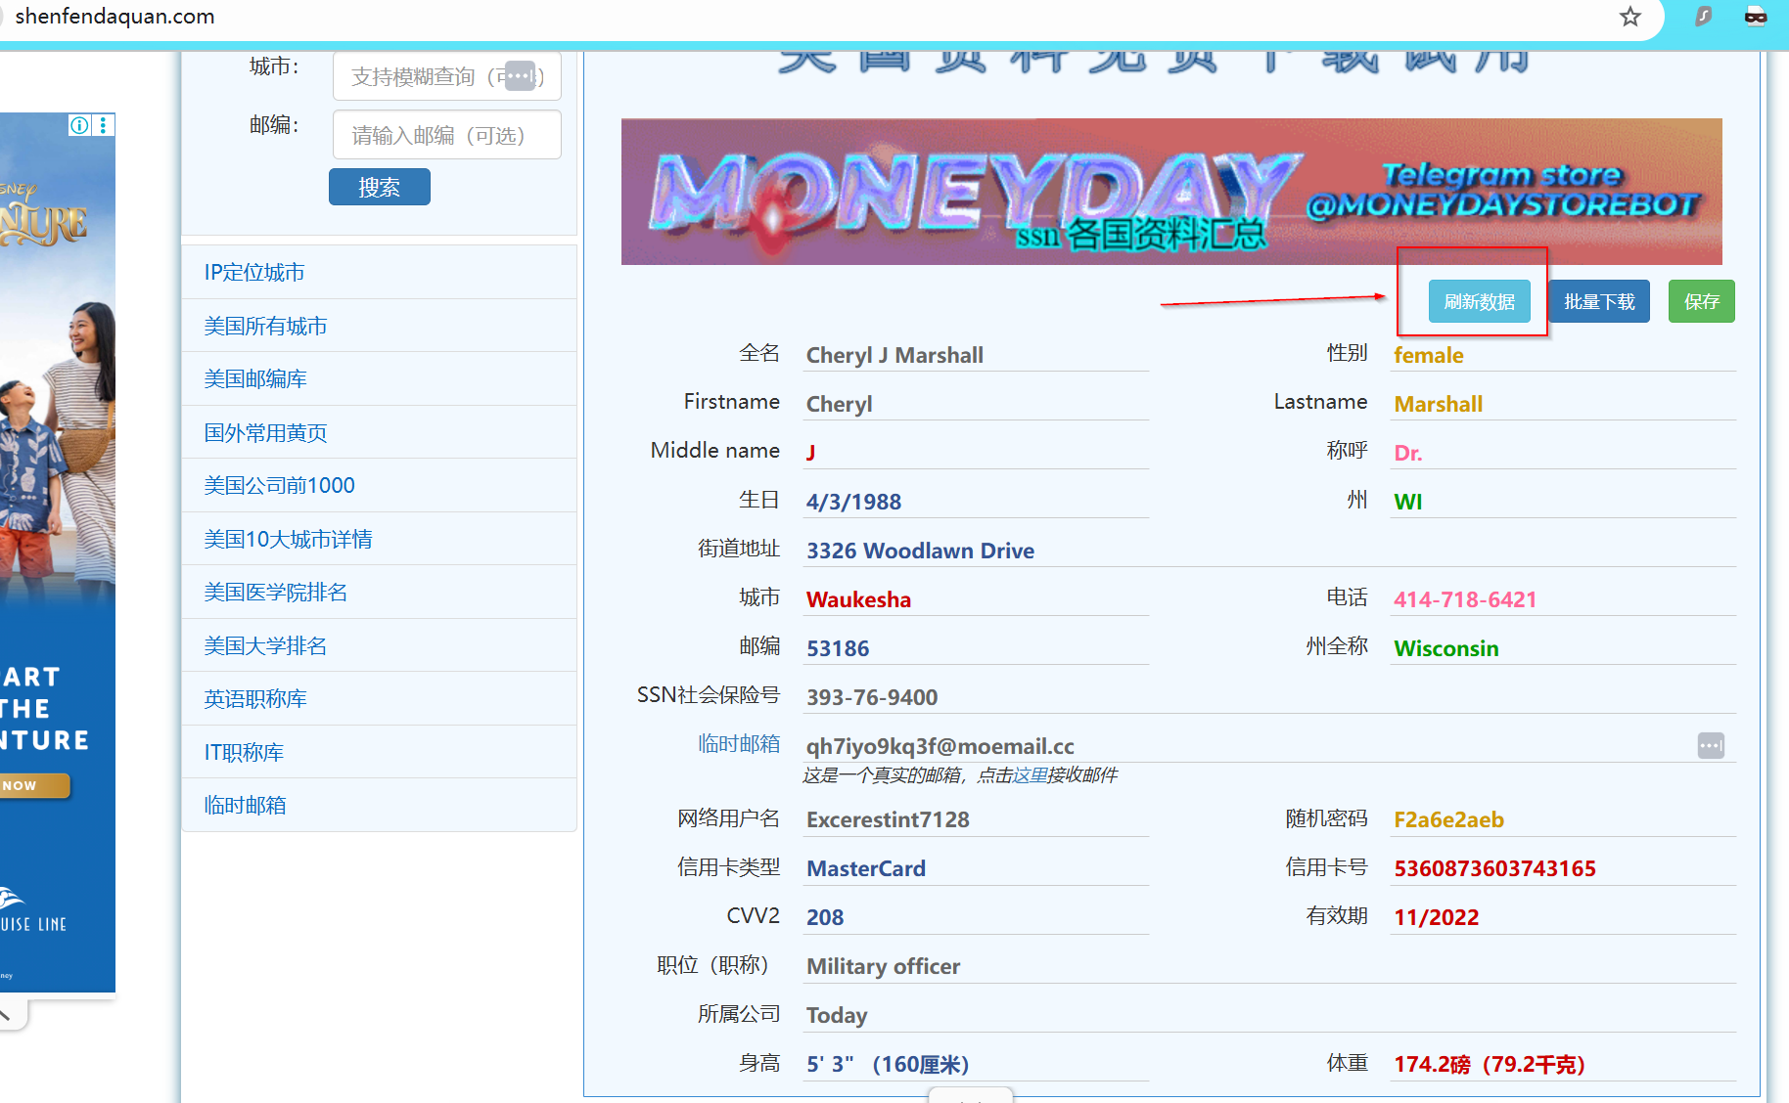1789x1103 pixels.
Task: Click the SSN field 393-76-9400
Action: tap(1269, 697)
